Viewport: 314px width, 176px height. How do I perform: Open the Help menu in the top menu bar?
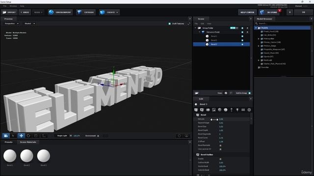point(22,6)
